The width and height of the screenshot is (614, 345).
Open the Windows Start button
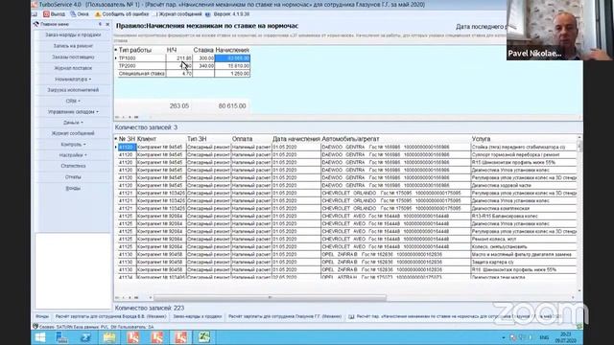pos(40,337)
